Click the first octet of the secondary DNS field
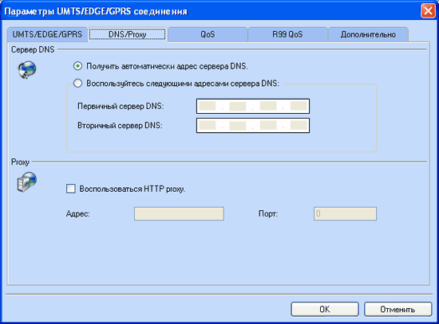This screenshot has width=439, height=324. [x=208, y=126]
